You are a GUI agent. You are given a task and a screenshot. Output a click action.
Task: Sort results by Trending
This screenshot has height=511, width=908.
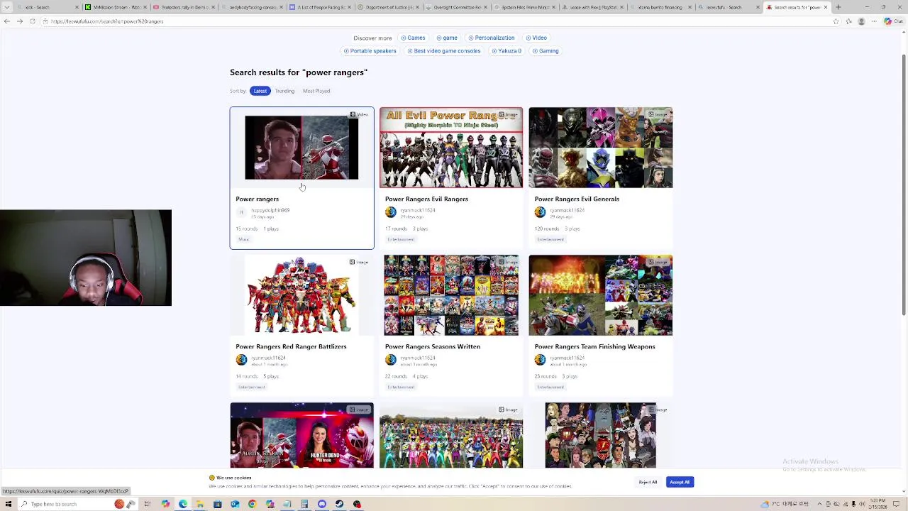coord(284,91)
